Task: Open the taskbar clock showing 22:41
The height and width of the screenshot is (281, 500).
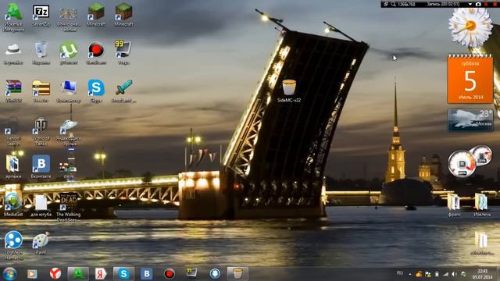Action: click(x=483, y=274)
